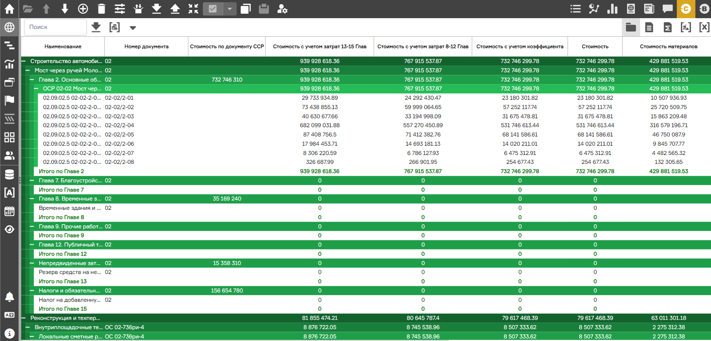Screen dimensions: 711x341
Task: Open calendar icon in sidebar
Action: pyautogui.click(x=9, y=211)
